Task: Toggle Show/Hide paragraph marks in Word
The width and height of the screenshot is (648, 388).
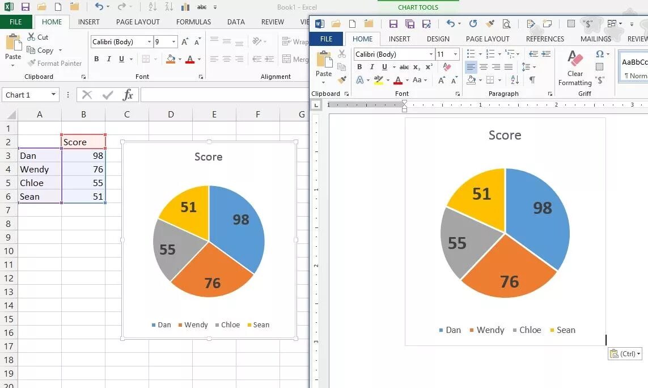Action: (532, 79)
